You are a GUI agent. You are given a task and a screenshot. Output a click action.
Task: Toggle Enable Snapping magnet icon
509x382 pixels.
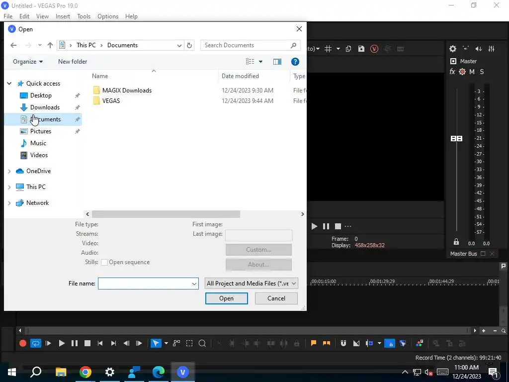[343, 343]
